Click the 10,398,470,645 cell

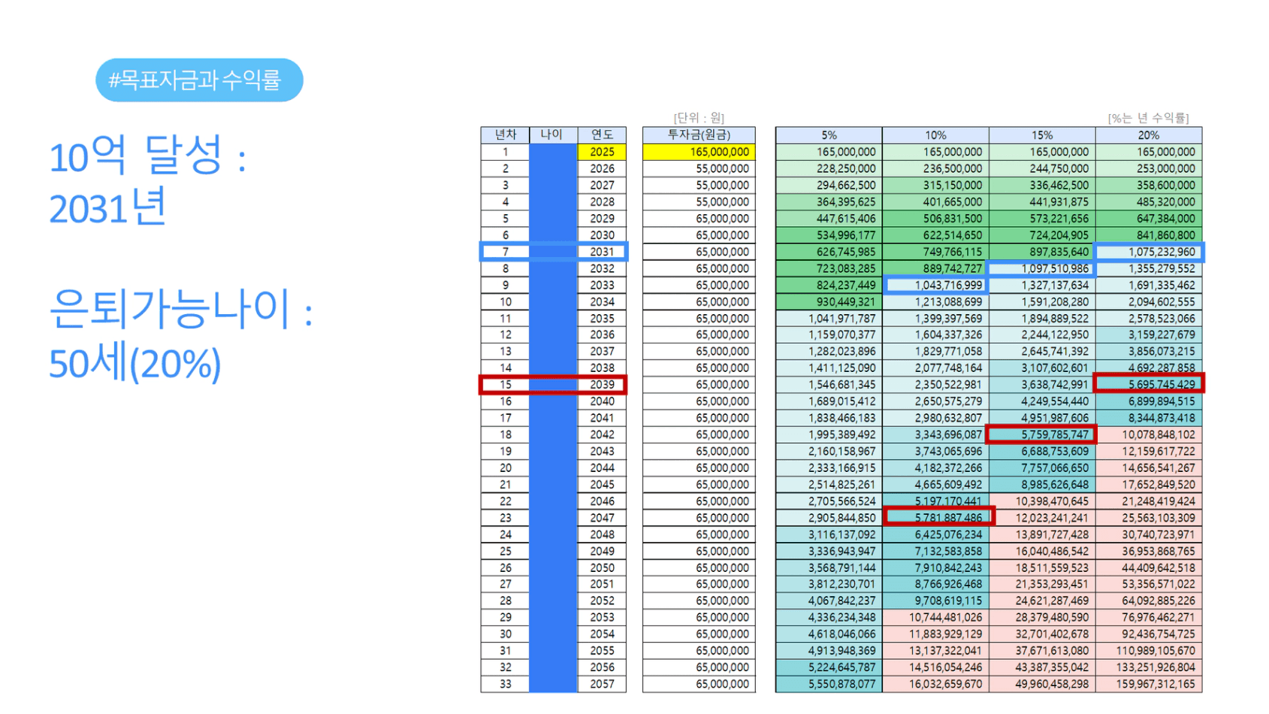click(1042, 501)
